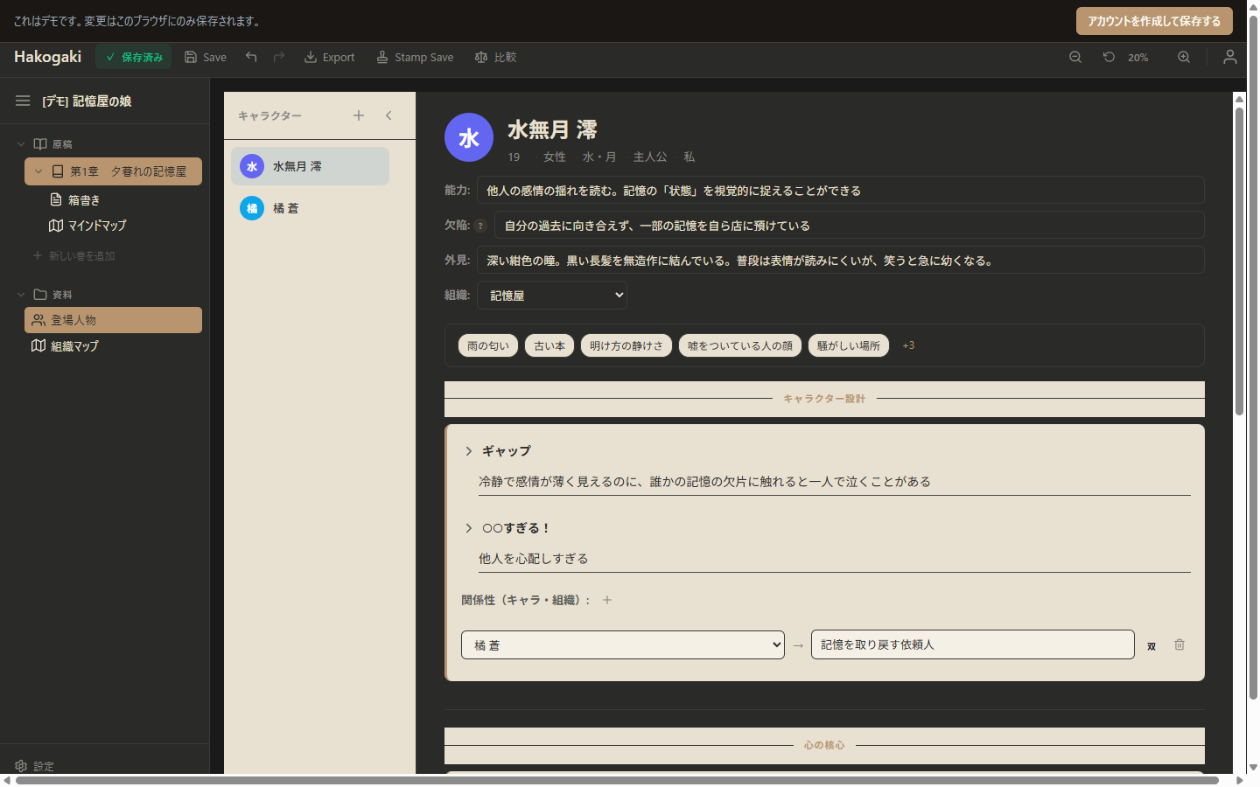
Task: Expand the ○○すぎる！ section chevron
Action: point(469,528)
